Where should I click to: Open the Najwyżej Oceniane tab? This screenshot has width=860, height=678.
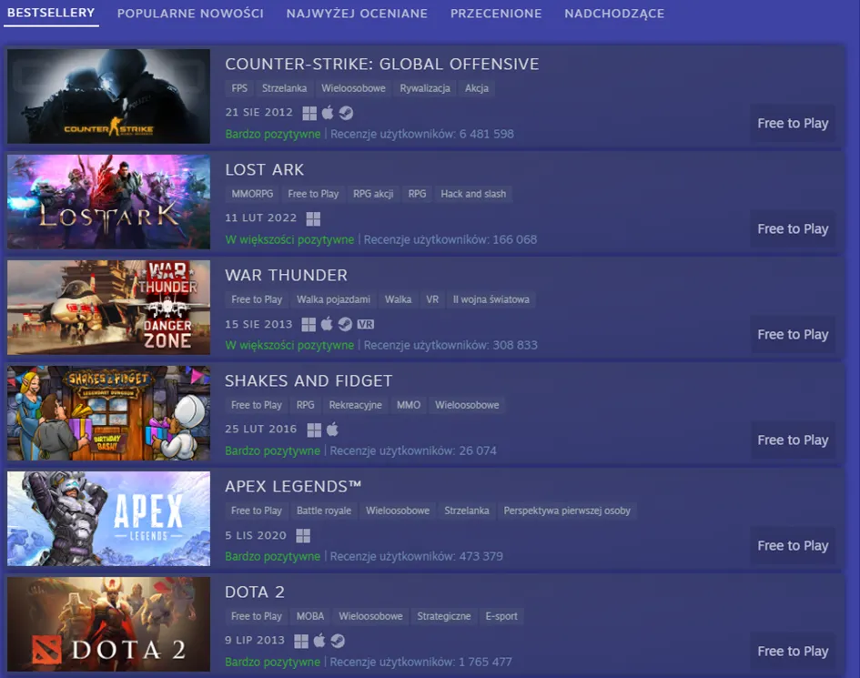[x=357, y=14]
